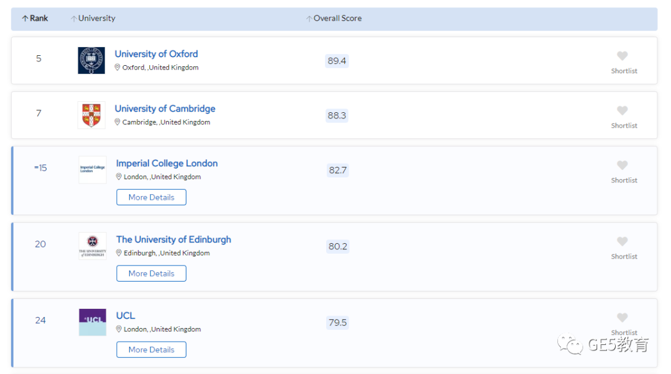Image resolution: width=671 pixels, height=374 pixels.
Task: Shortlist UCL with the heart icon
Action: 622,318
